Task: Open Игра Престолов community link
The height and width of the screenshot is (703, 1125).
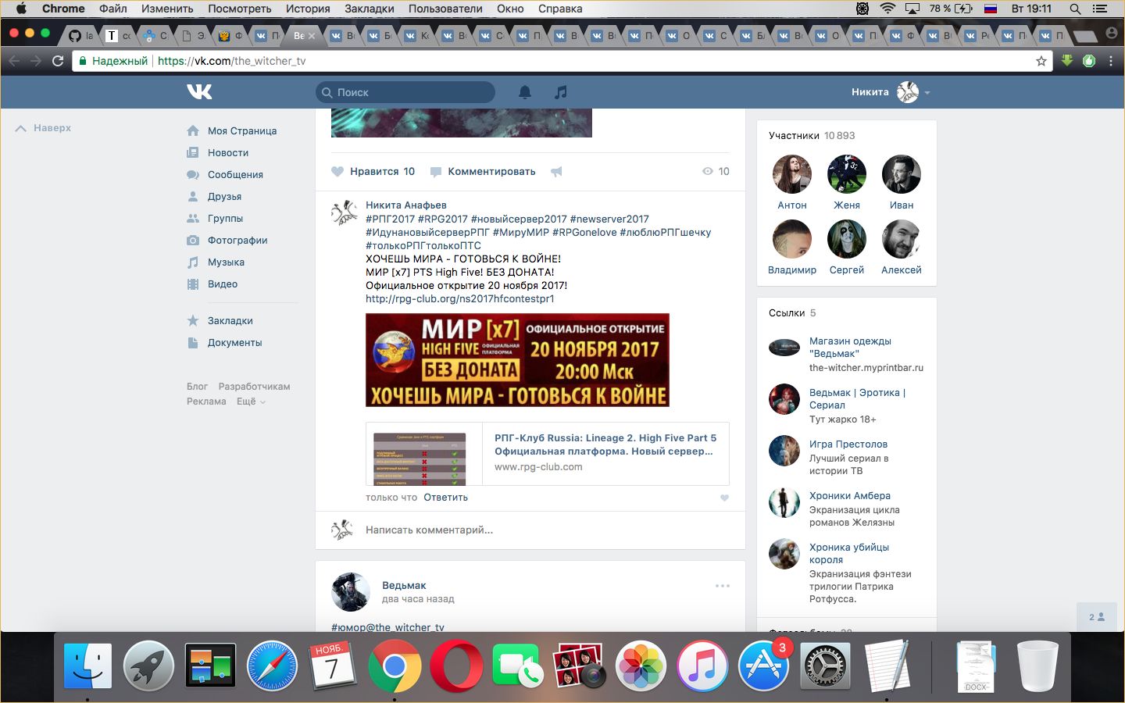Action: 848,444
